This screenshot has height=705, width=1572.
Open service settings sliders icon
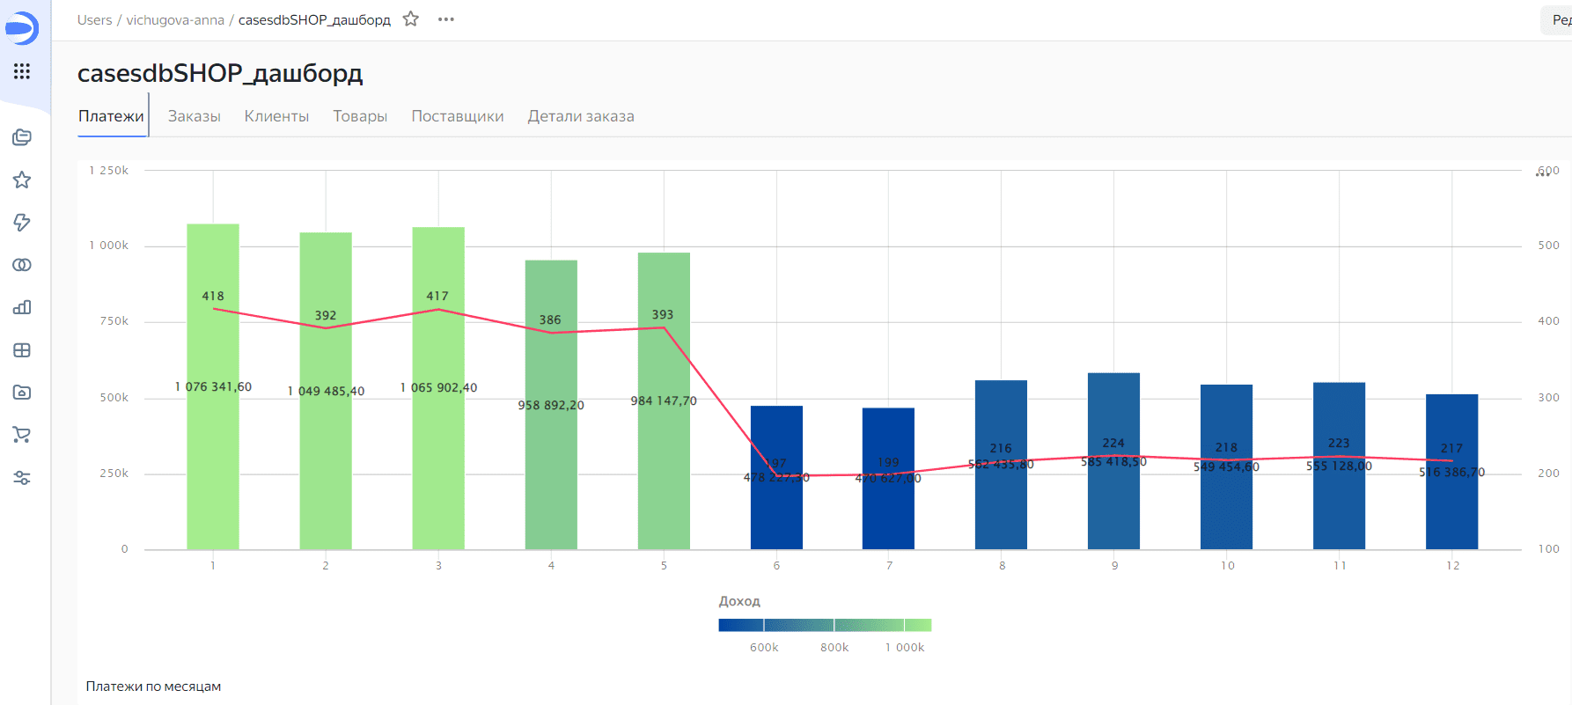coord(22,478)
